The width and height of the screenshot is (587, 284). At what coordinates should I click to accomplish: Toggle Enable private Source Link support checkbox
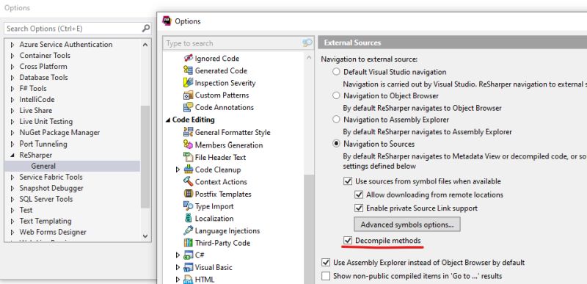[359, 208]
